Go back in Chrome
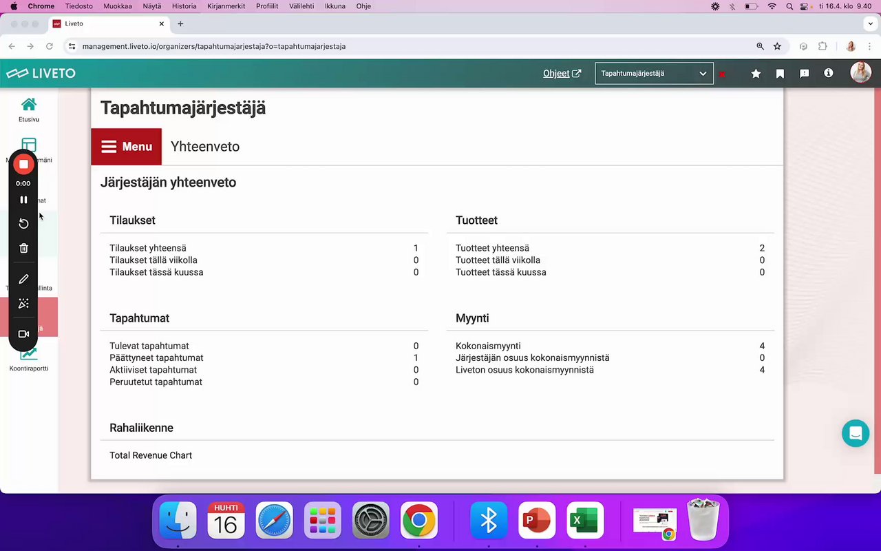Screen dimensions: 881x551 point(12,46)
